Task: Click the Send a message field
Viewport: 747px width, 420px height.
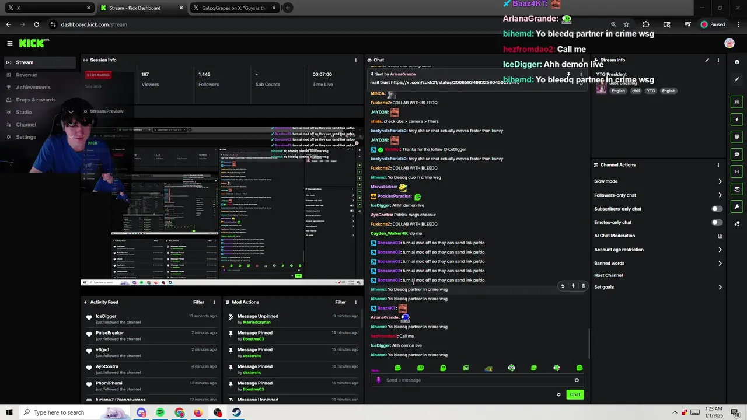Action: [477, 380]
